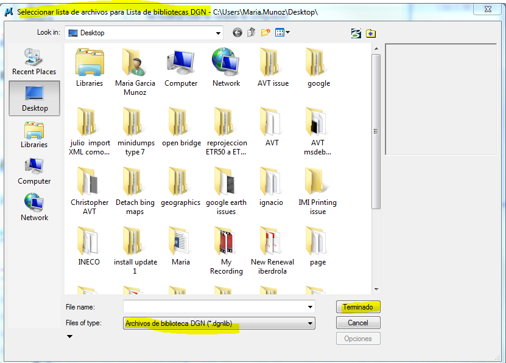
Task: Select the page folder
Action: 317,246
